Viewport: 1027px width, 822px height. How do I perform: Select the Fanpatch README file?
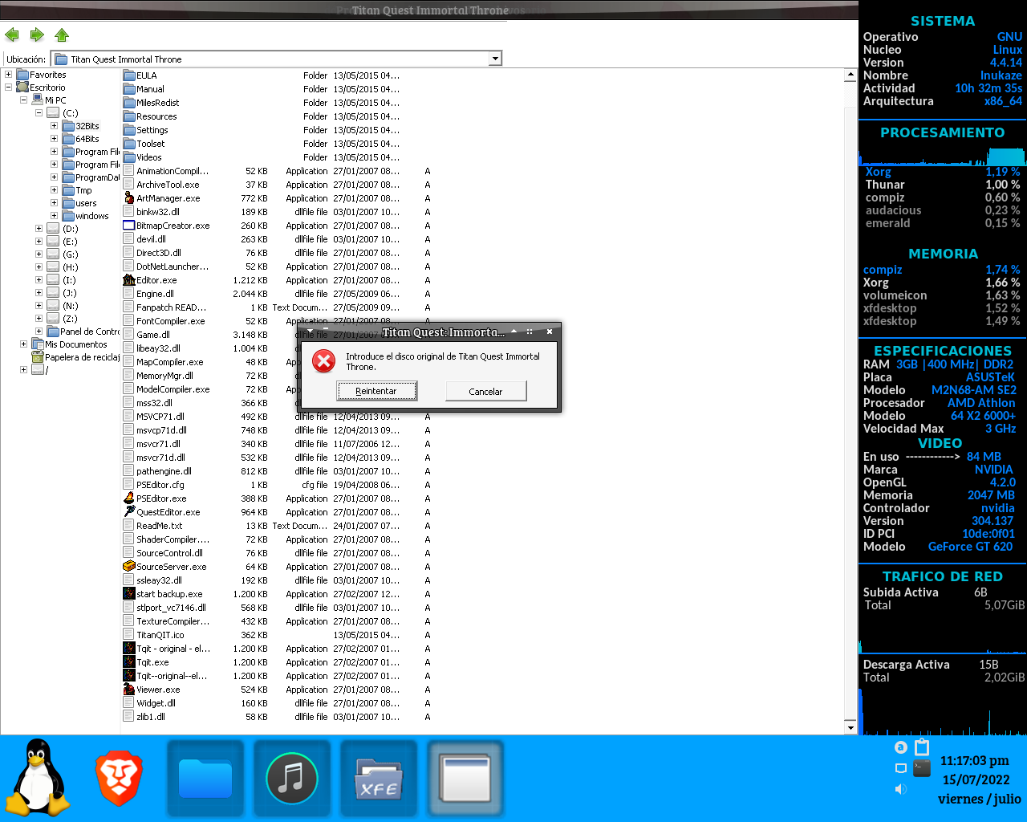pyautogui.click(x=171, y=307)
